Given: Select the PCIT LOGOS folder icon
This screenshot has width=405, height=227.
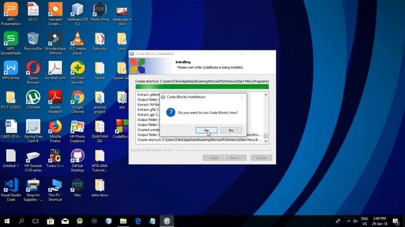Looking at the screenshot, I should click(x=11, y=100).
